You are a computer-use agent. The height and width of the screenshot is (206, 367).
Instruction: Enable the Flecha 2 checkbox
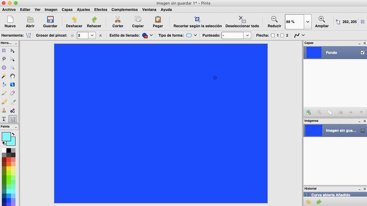coord(282,35)
